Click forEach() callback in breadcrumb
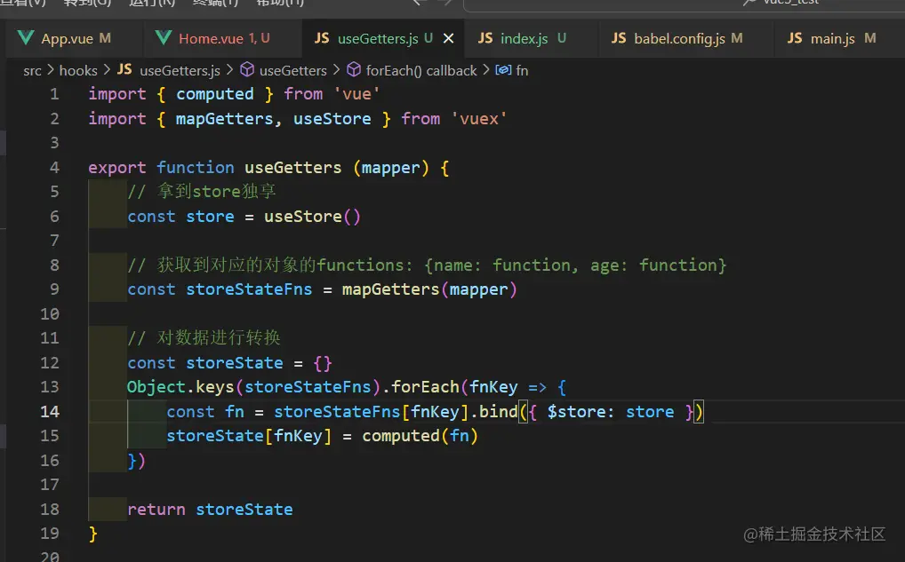 click(x=421, y=70)
